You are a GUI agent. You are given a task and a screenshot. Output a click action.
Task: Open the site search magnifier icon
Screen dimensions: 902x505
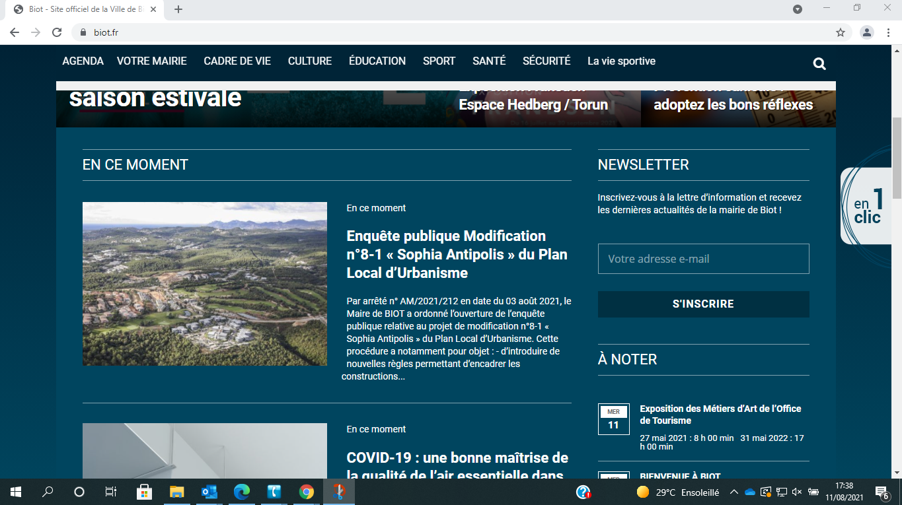[x=819, y=63]
